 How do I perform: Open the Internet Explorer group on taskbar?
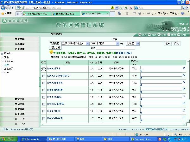pyautogui.click(x=33, y=139)
